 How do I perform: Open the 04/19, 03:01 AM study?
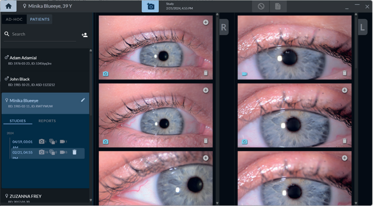click(48, 142)
